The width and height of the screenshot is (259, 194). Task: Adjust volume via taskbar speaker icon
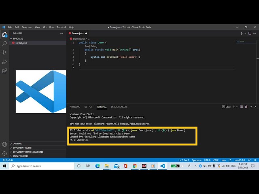coord(227,166)
